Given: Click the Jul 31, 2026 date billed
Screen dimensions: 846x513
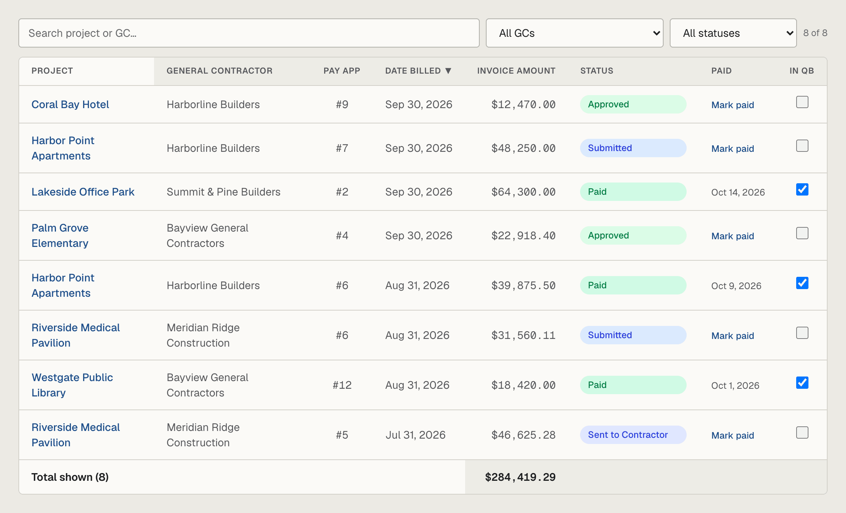Looking at the screenshot, I should (415, 435).
